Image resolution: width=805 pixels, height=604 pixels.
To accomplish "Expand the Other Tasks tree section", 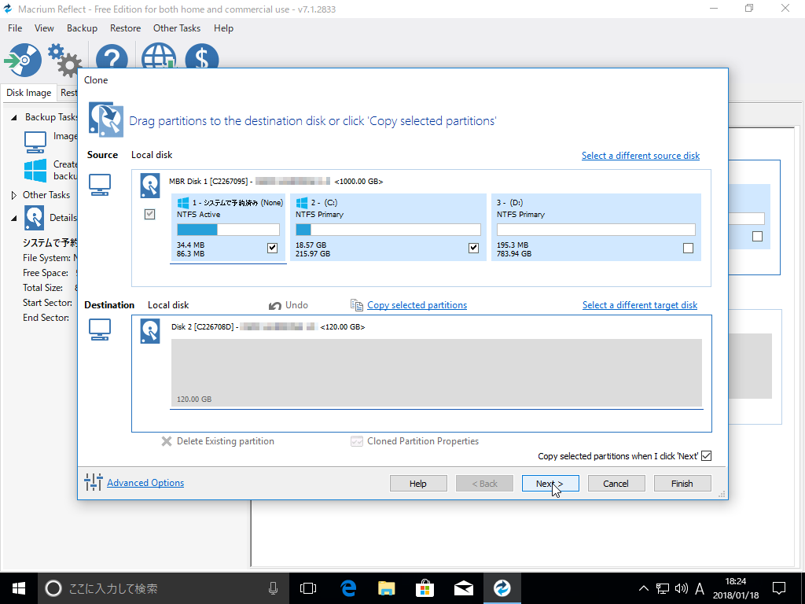I will click(x=14, y=195).
